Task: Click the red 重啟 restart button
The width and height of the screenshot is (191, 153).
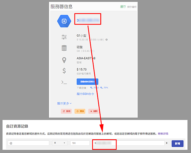Action: click(67, 111)
